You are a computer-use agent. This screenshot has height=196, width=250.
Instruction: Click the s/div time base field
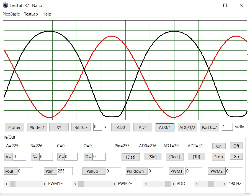(x=227, y=127)
